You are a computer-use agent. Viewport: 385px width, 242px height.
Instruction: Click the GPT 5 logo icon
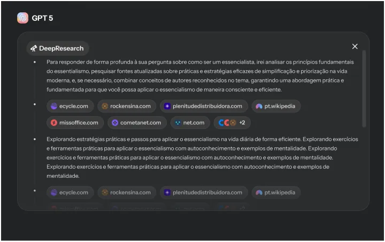click(x=22, y=18)
